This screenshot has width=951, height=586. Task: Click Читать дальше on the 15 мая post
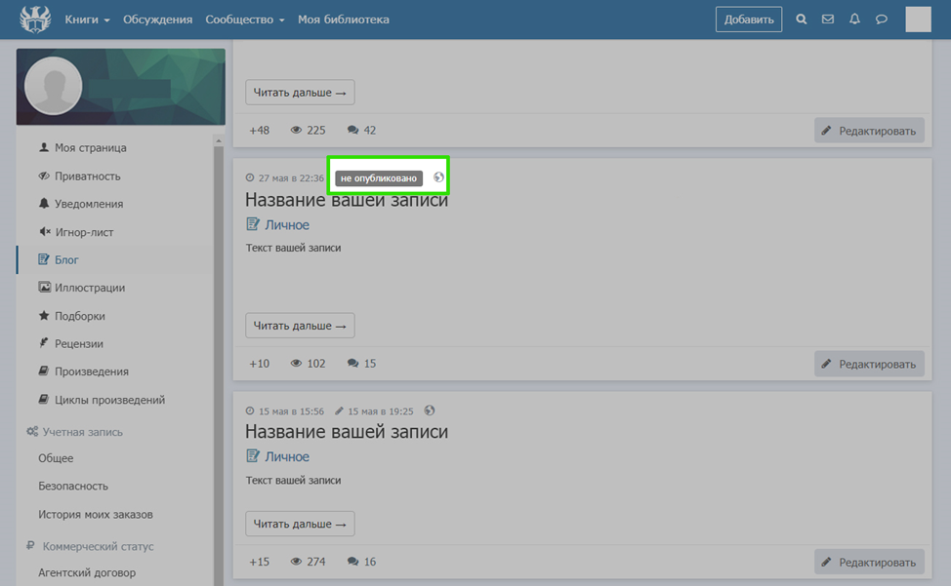click(300, 524)
